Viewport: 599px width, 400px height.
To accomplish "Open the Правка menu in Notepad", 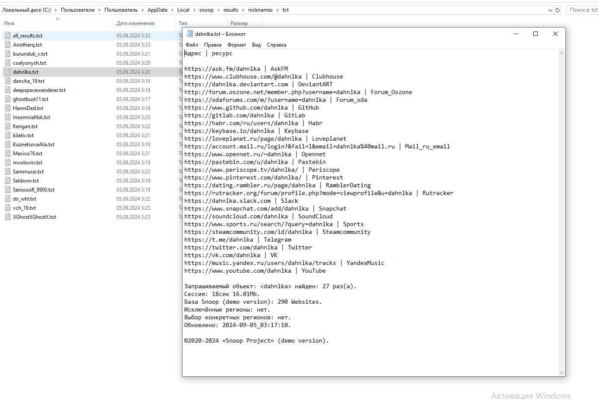I will point(213,45).
